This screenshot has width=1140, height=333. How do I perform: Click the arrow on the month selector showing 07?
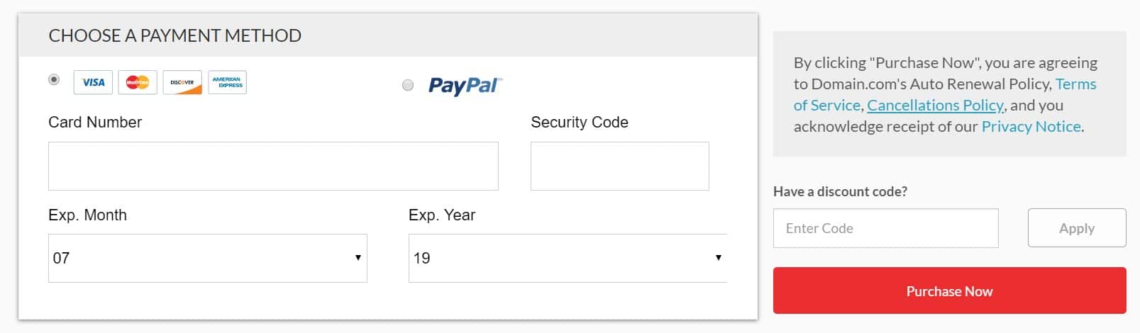pyautogui.click(x=358, y=258)
